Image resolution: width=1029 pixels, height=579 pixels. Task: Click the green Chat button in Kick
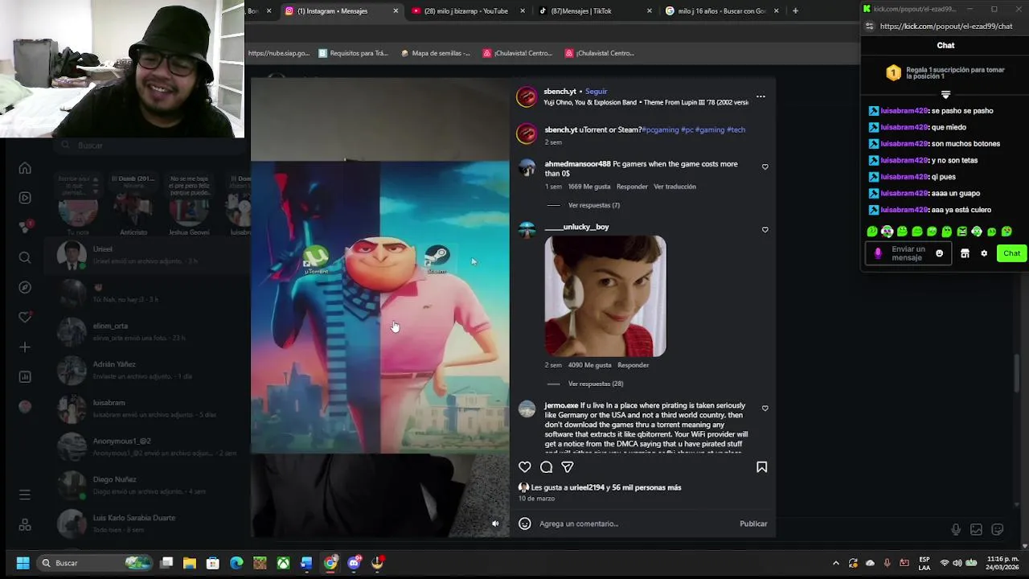(1011, 253)
